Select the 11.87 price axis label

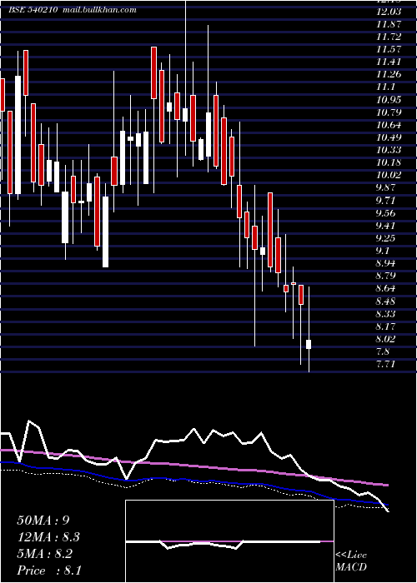(x=389, y=24)
